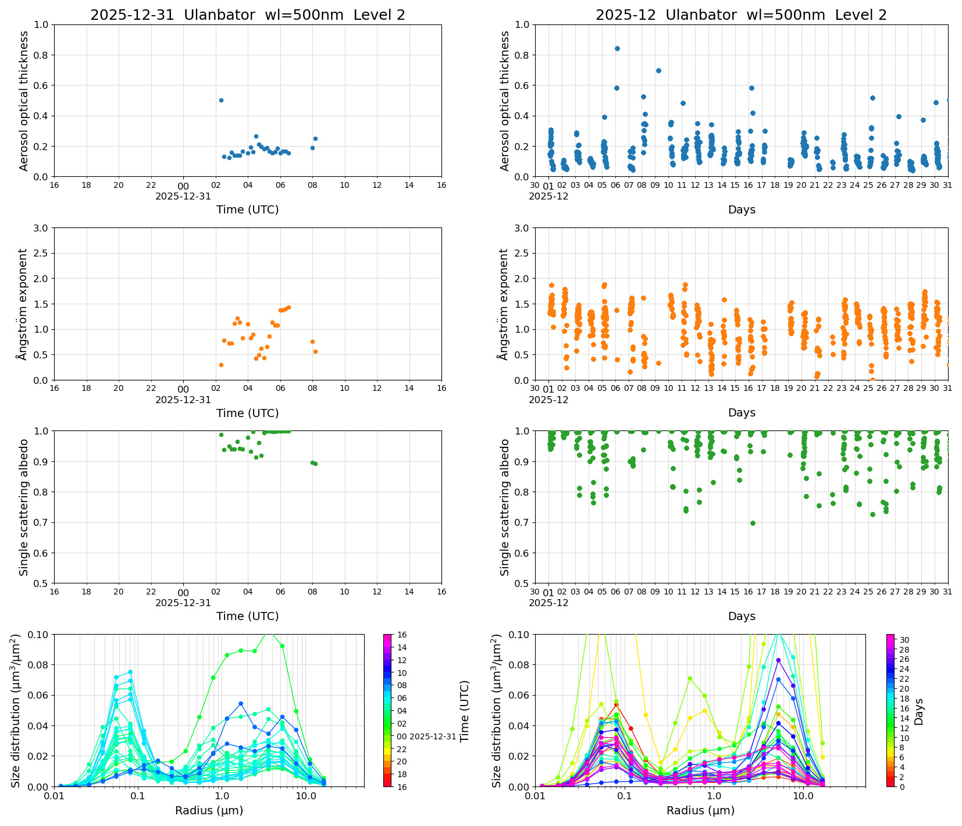
Task: Click the 'Days' colorbar axis label
Action: click(x=919, y=711)
